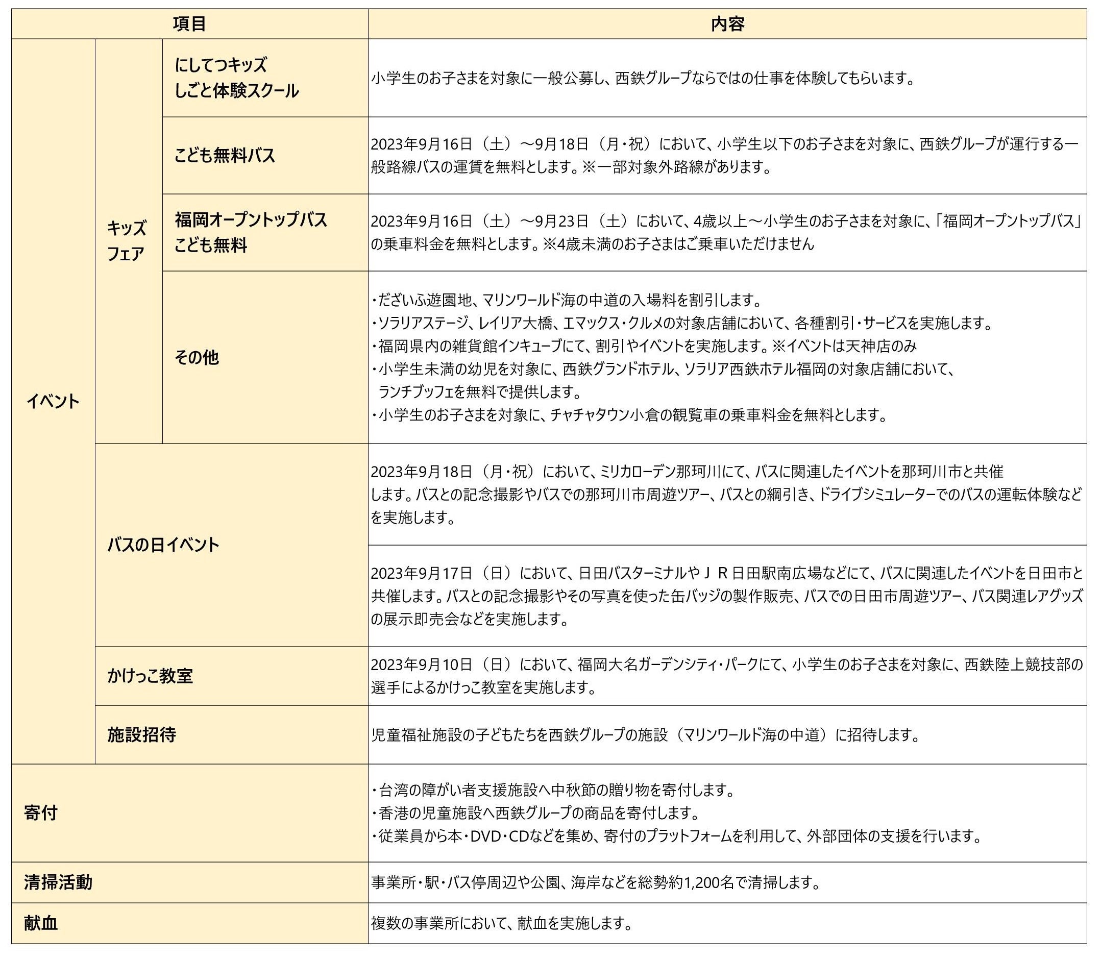The image size is (1101, 960).
Task: Click the 日田バスターミナル event description
Action: coord(726,596)
